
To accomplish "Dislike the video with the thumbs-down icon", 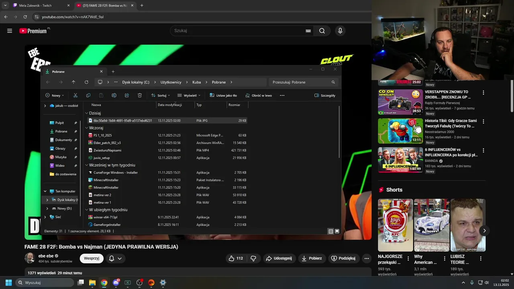I will pos(253,258).
